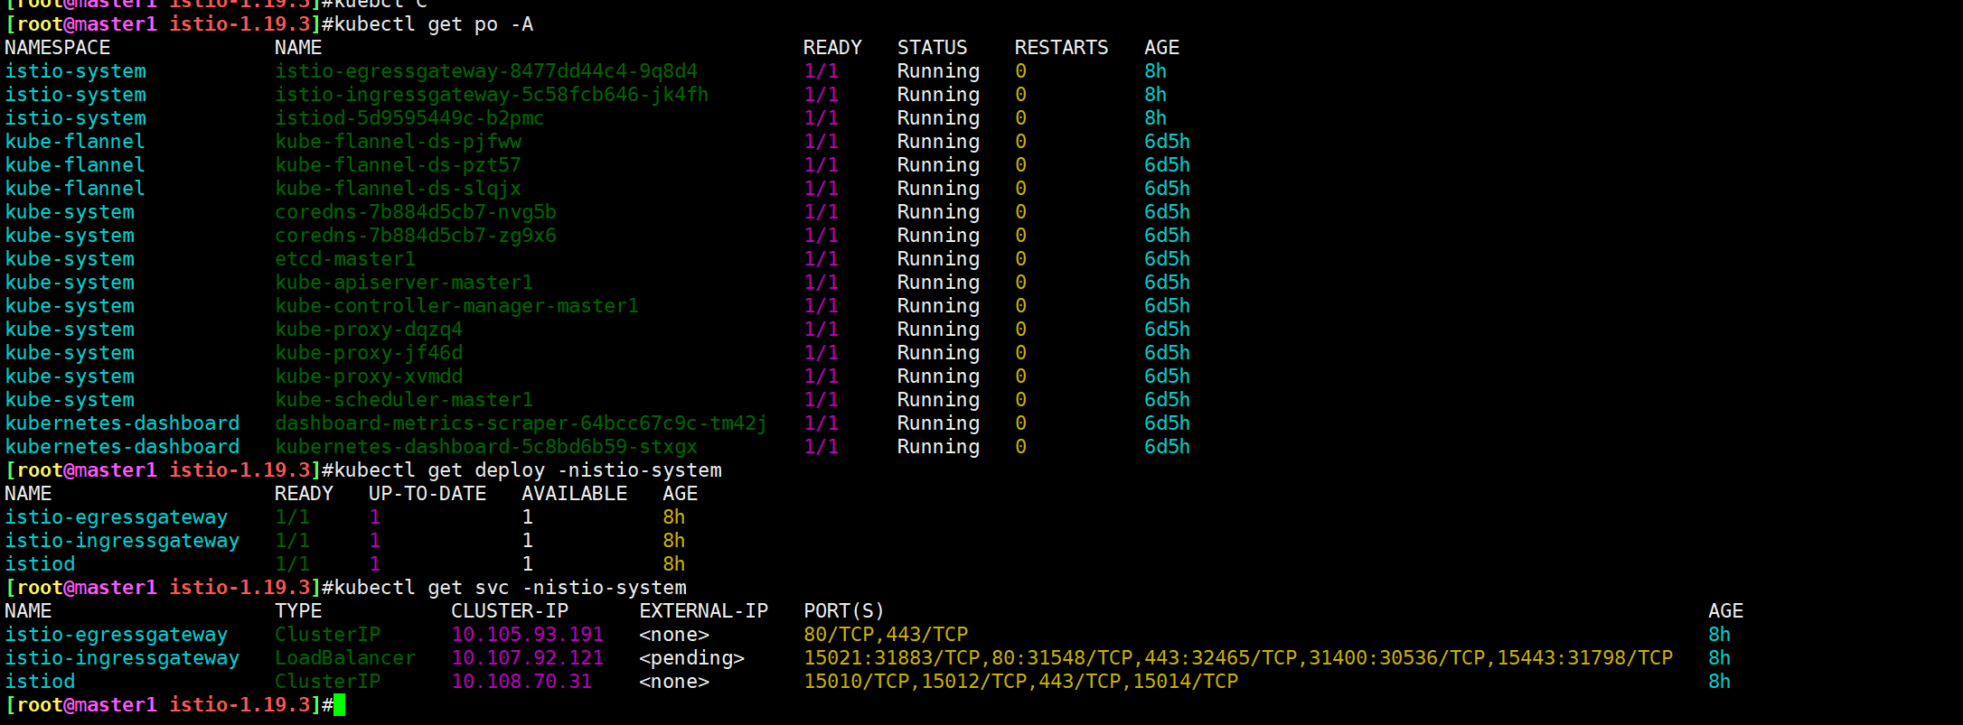Select the kube-scheduler-master1 pod name

(404, 400)
